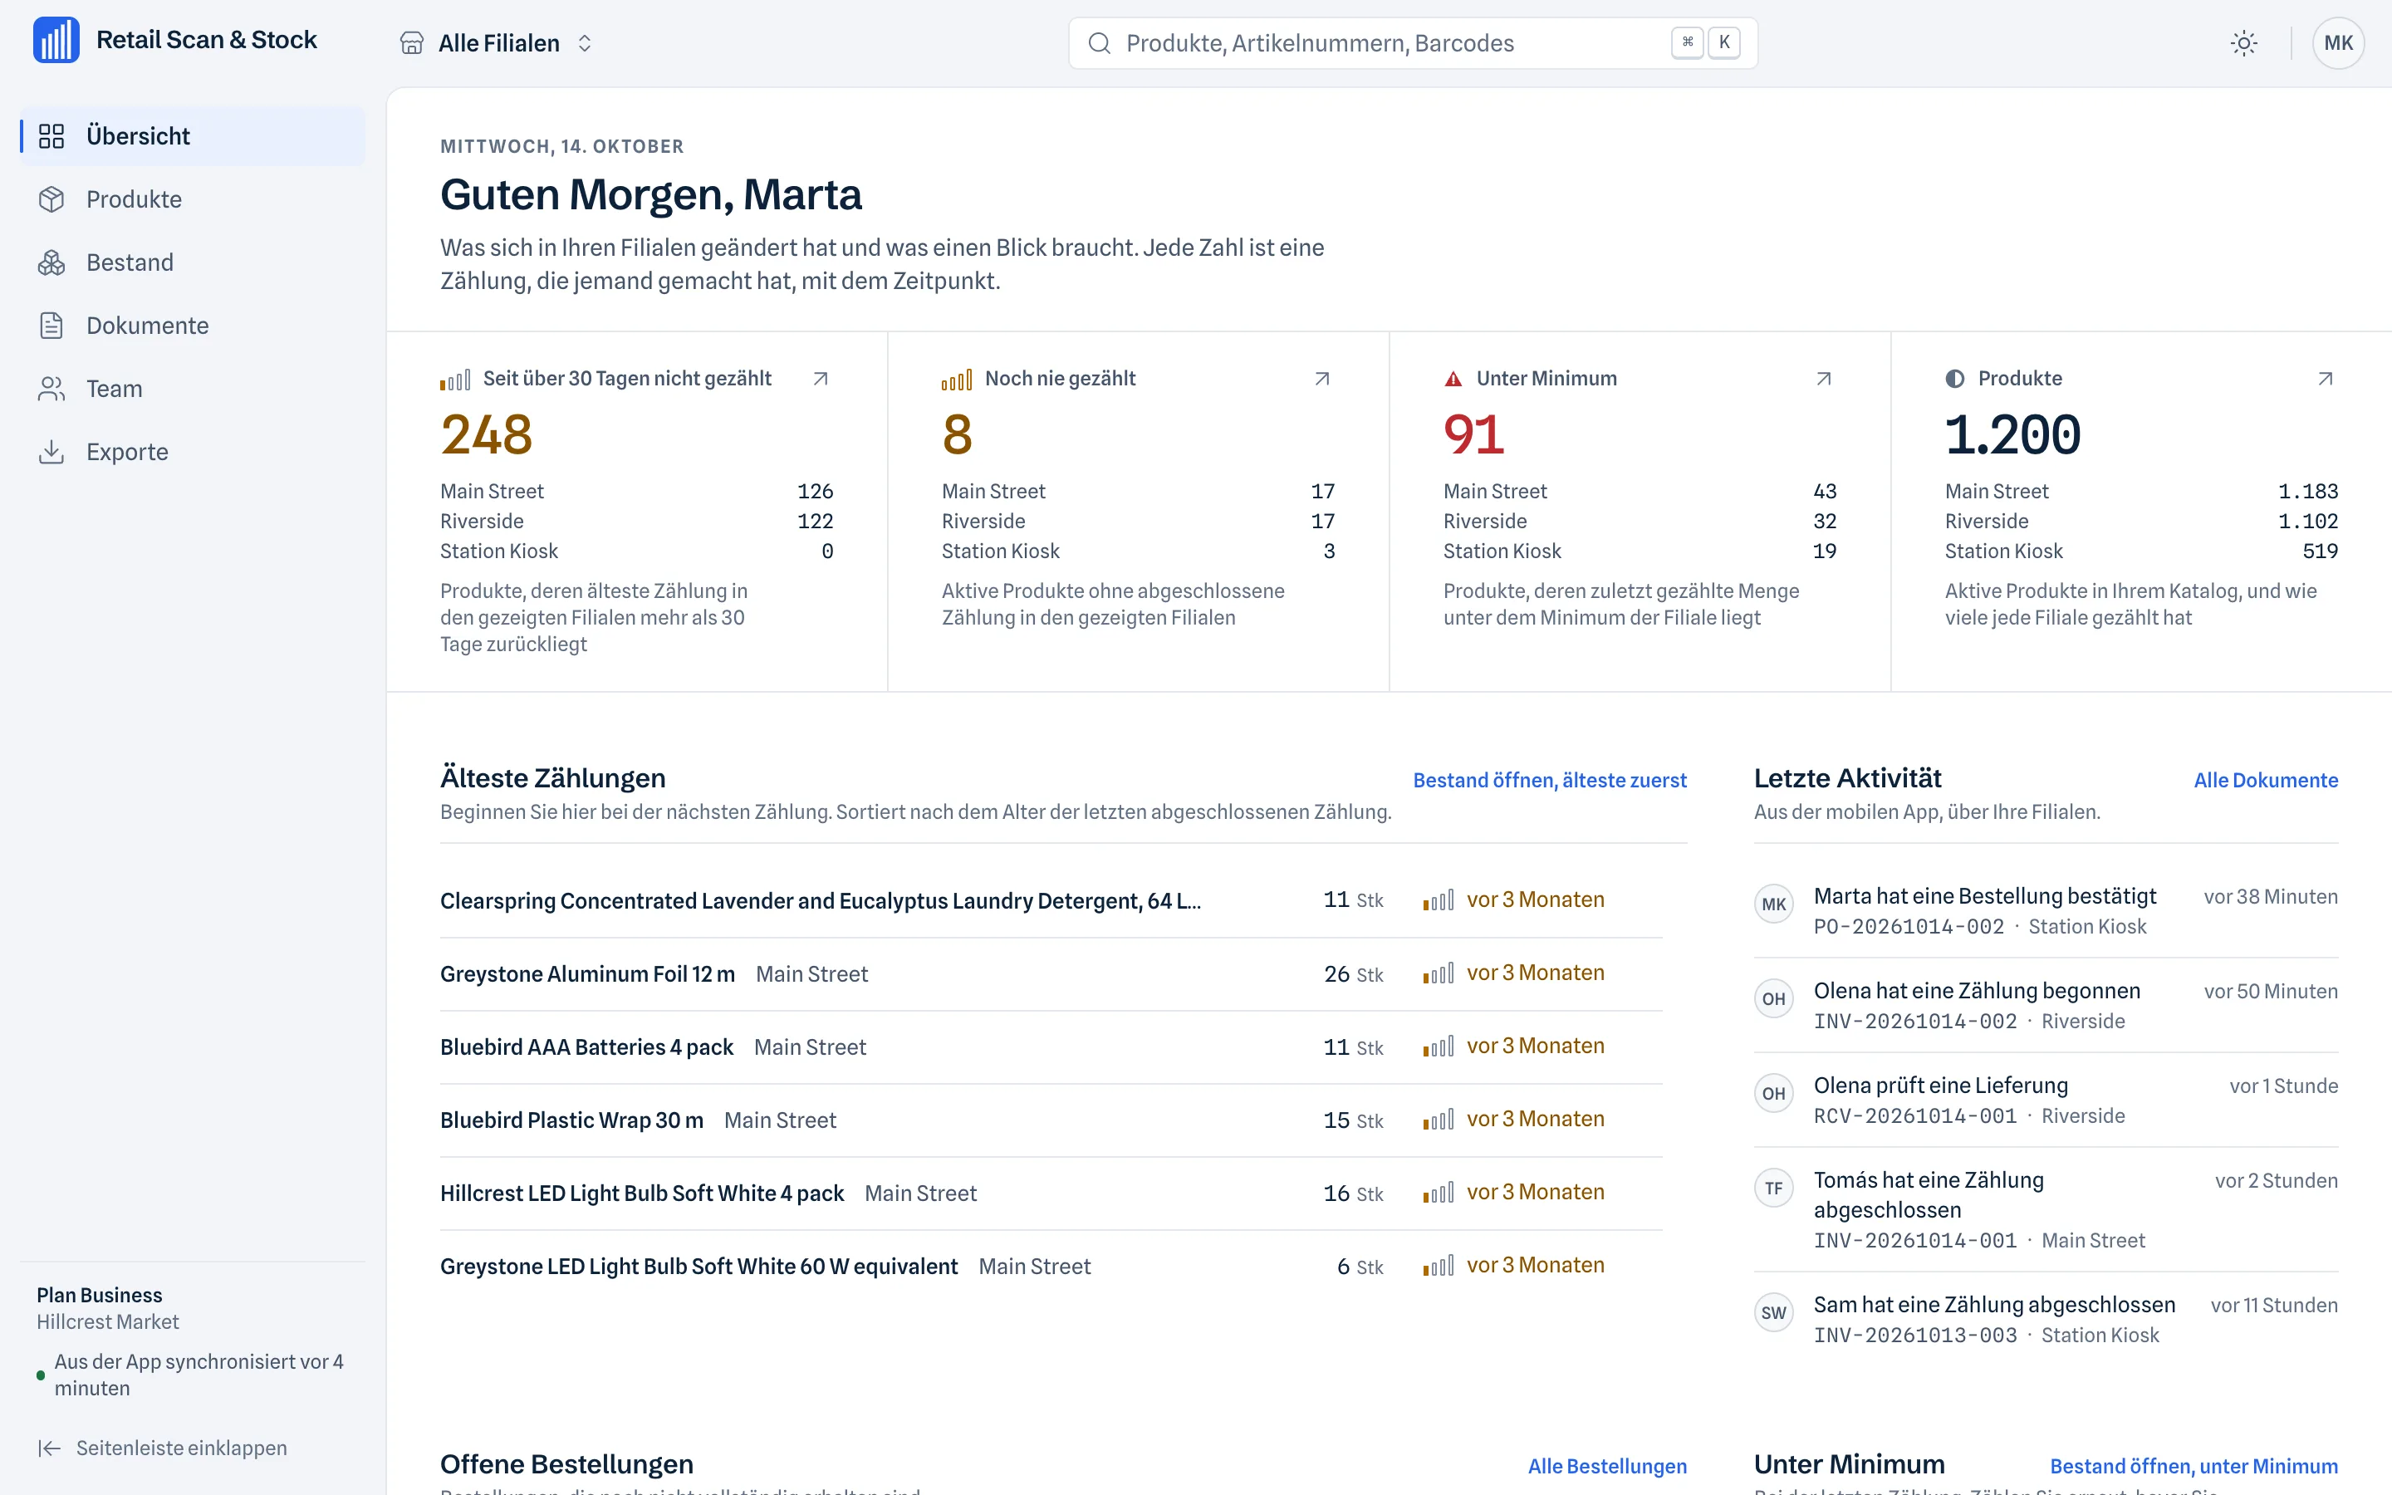Screen dimensions: 2392x1495
Task: Click the MK avatar beside 'Marta hat eine Bestellung bestätigt'
Action: pos(1773,904)
